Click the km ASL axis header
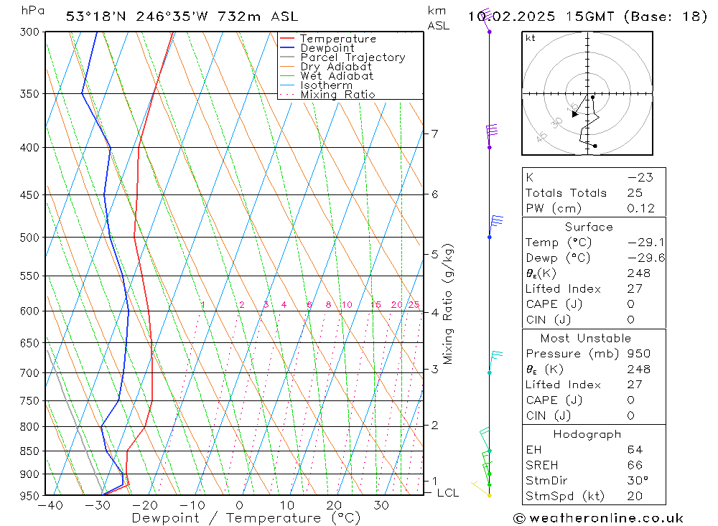 (x=438, y=18)
